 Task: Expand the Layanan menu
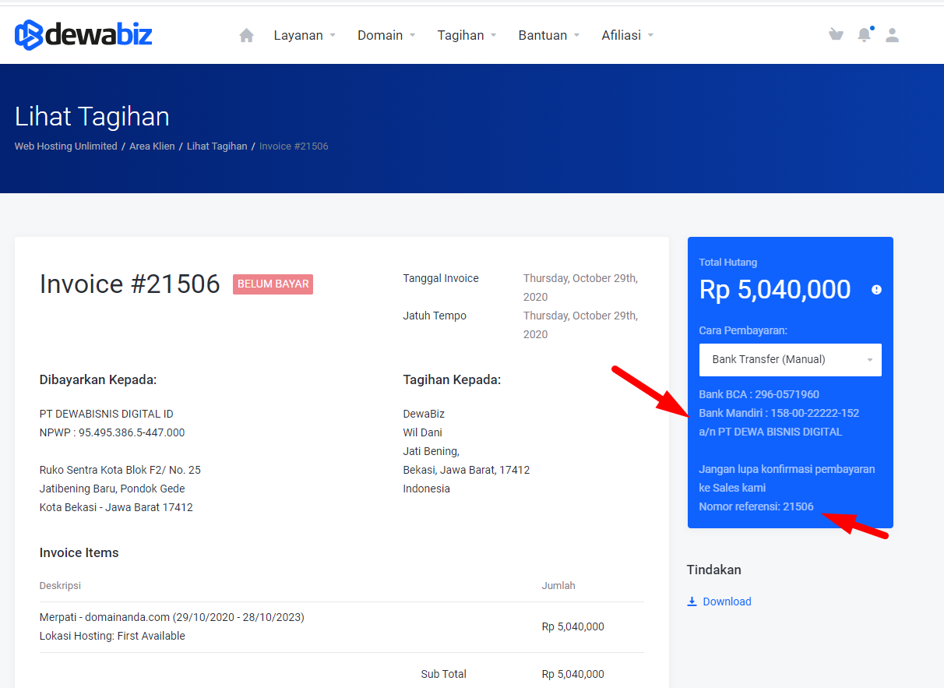click(x=304, y=35)
